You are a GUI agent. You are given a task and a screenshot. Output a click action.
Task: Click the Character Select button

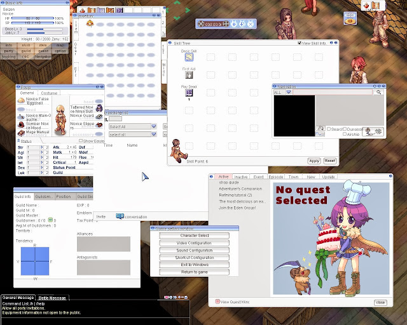click(x=194, y=235)
